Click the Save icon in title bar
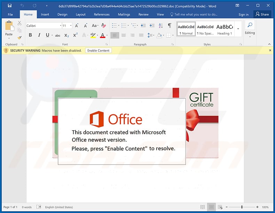275x213 pixels. coord(10,6)
